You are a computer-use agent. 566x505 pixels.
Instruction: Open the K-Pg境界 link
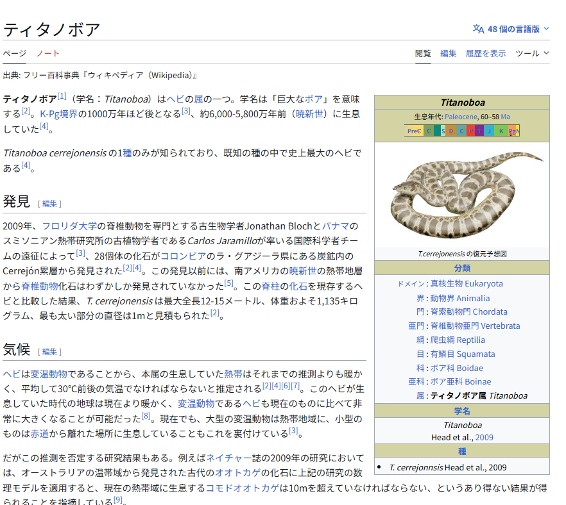(x=58, y=114)
